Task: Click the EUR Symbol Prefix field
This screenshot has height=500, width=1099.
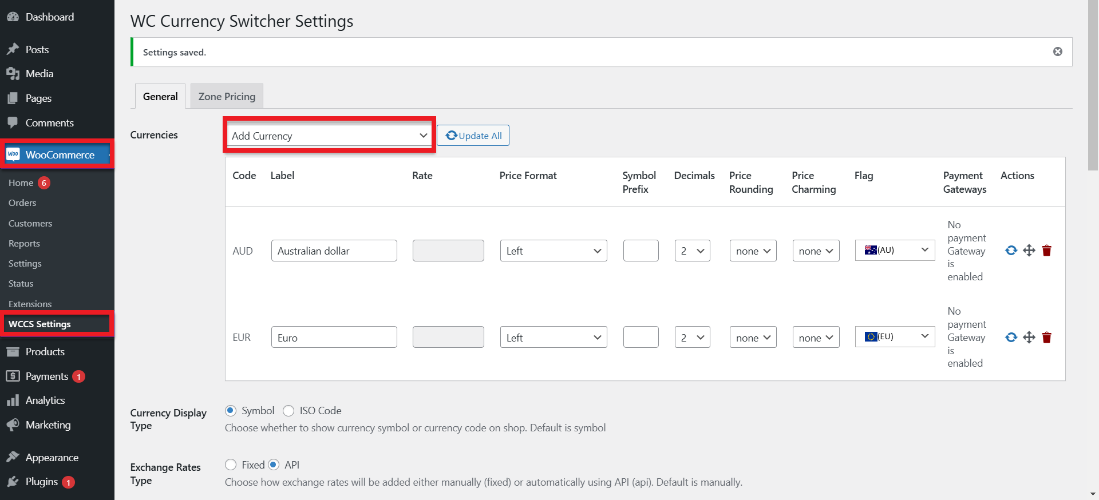Action: [641, 338]
